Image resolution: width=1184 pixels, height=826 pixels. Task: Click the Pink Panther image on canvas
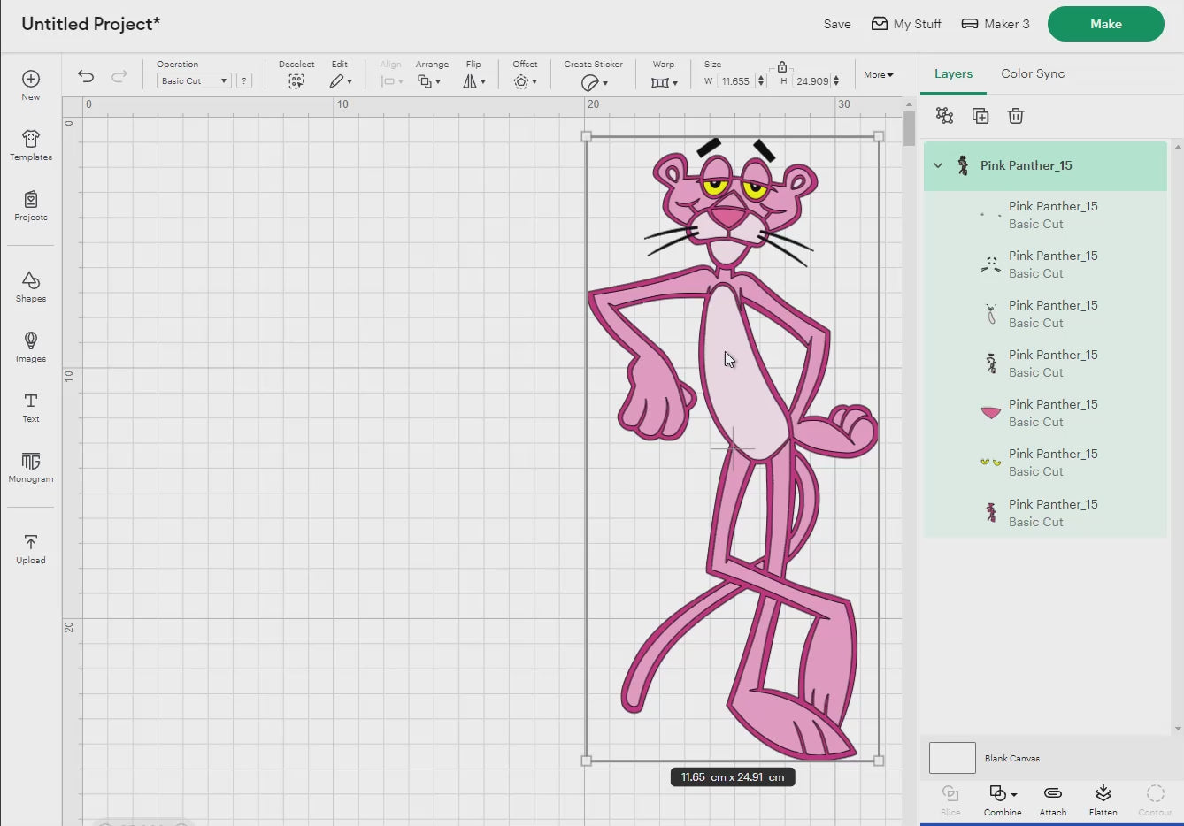(x=733, y=448)
